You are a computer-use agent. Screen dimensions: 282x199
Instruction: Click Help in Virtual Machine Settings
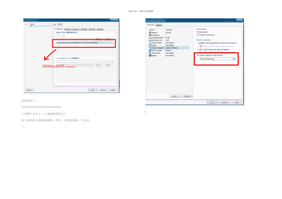click(237, 102)
